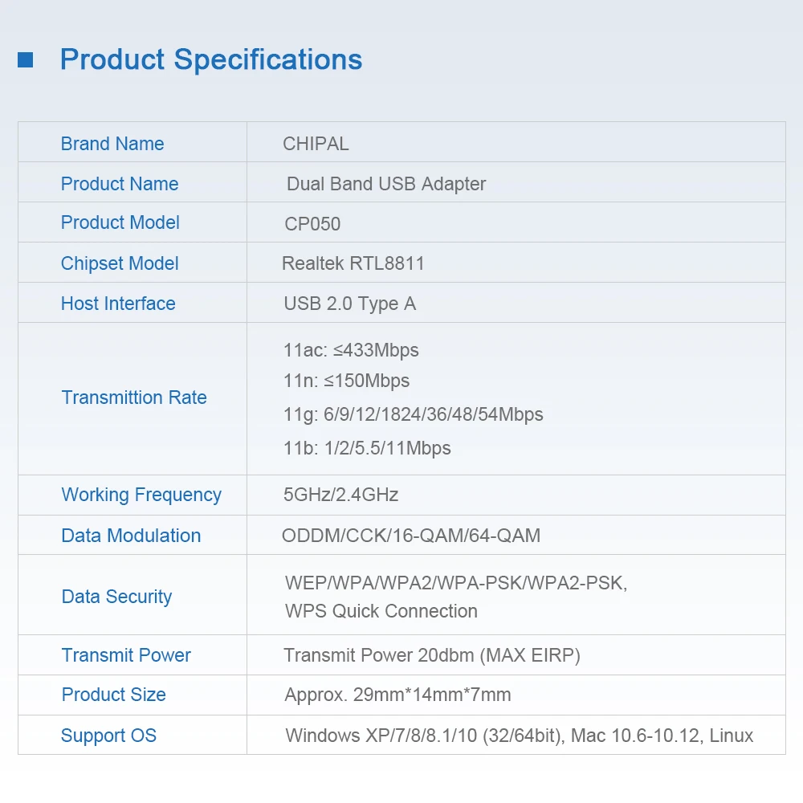Select 'Dual Band USB Adapter' text
Screen dimensions: 803x803
point(386,185)
